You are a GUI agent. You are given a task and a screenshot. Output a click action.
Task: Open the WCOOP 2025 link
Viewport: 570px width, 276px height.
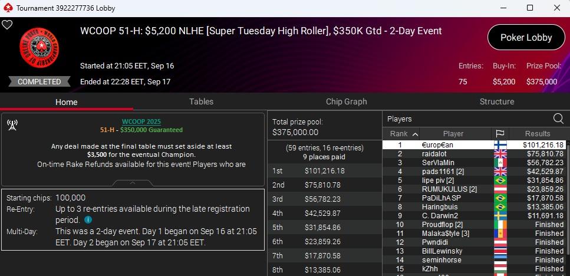[141, 121]
